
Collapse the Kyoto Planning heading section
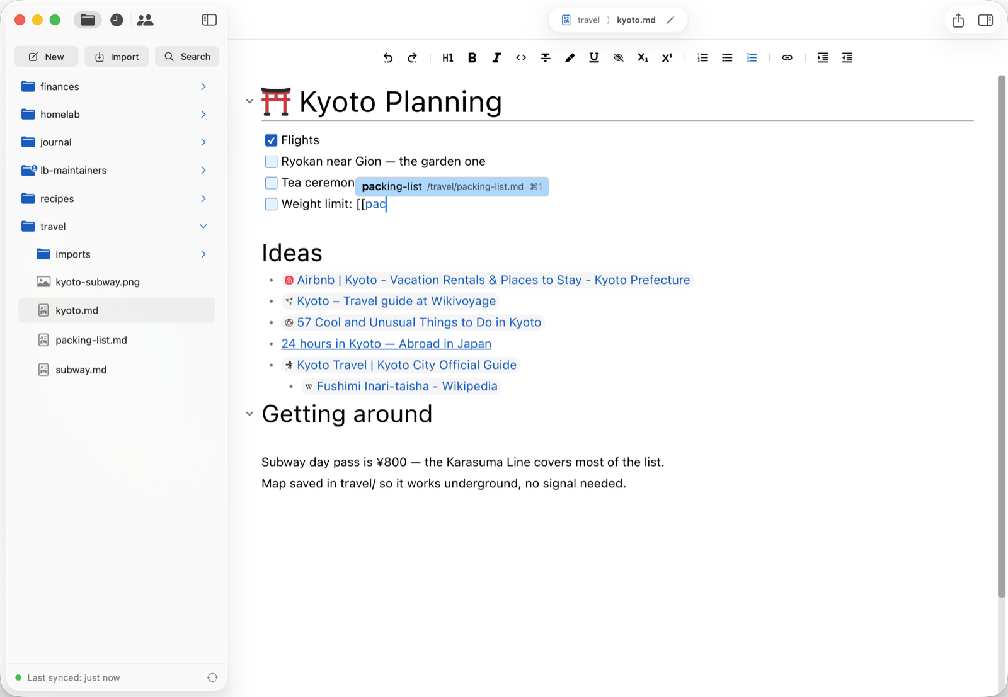tap(249, 101)
